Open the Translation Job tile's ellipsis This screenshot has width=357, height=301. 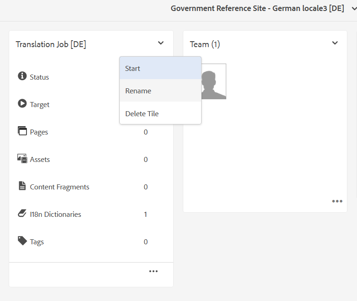click(153, 271)
